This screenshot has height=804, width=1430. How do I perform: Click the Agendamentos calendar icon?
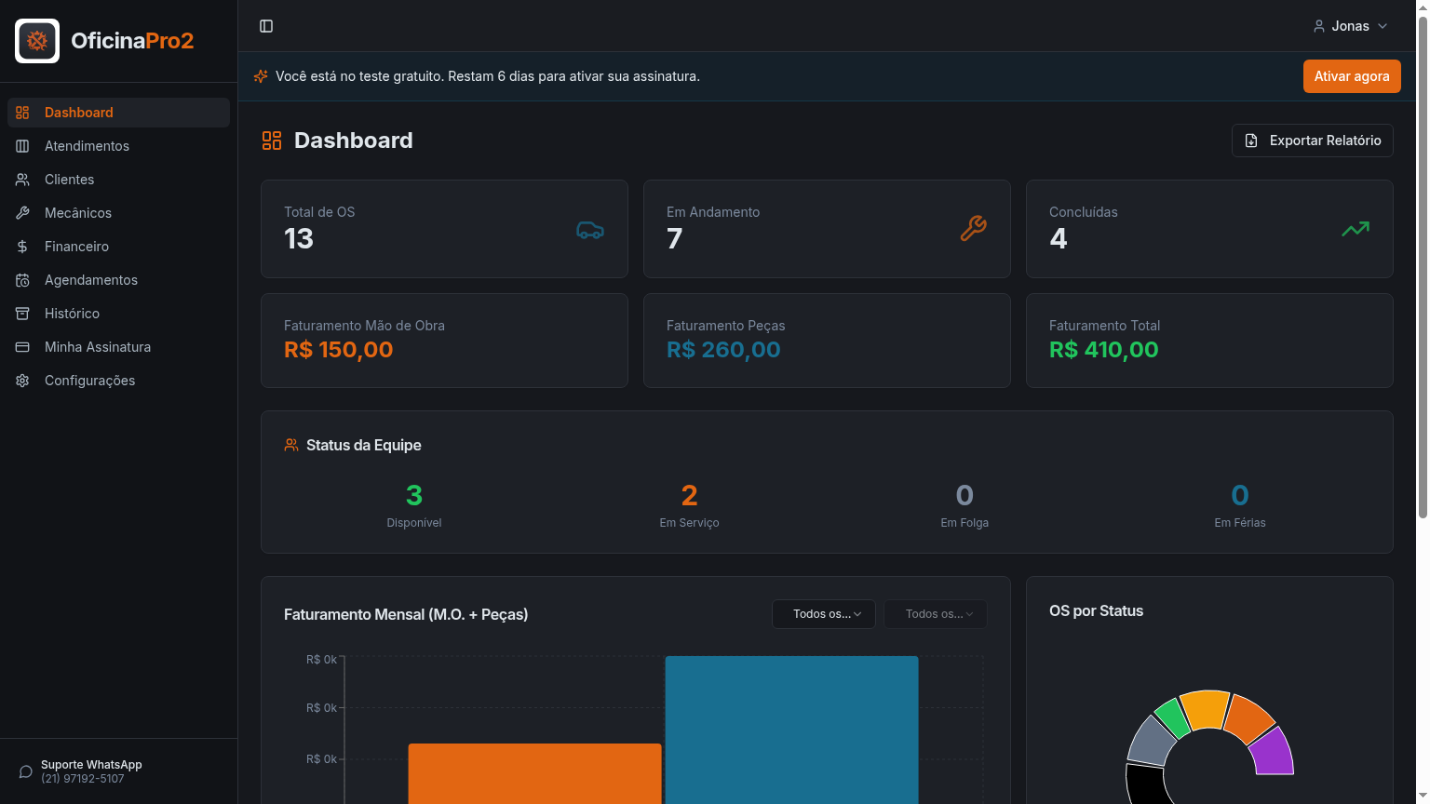pyautogui.click(x=22, y=280)
